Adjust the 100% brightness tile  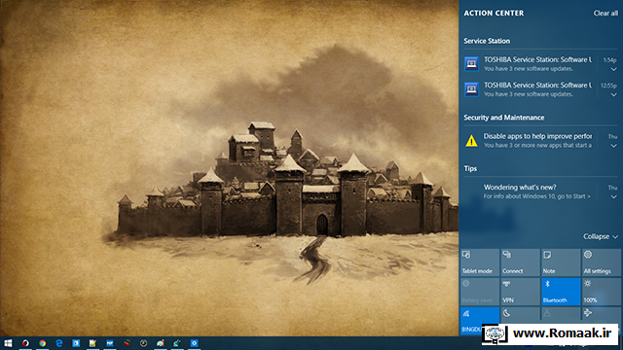click(602, 292)
